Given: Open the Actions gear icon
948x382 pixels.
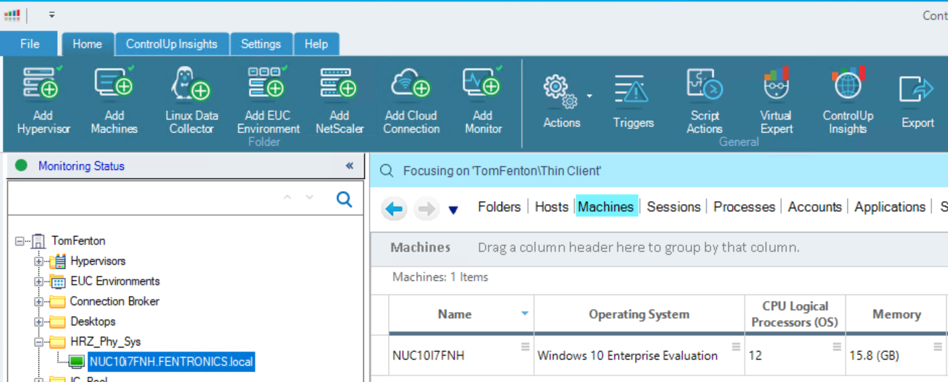Looking at the screenshot, I should [x=559, y=91].
